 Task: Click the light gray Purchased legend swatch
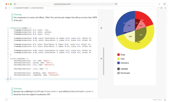(x=118, y=73)
